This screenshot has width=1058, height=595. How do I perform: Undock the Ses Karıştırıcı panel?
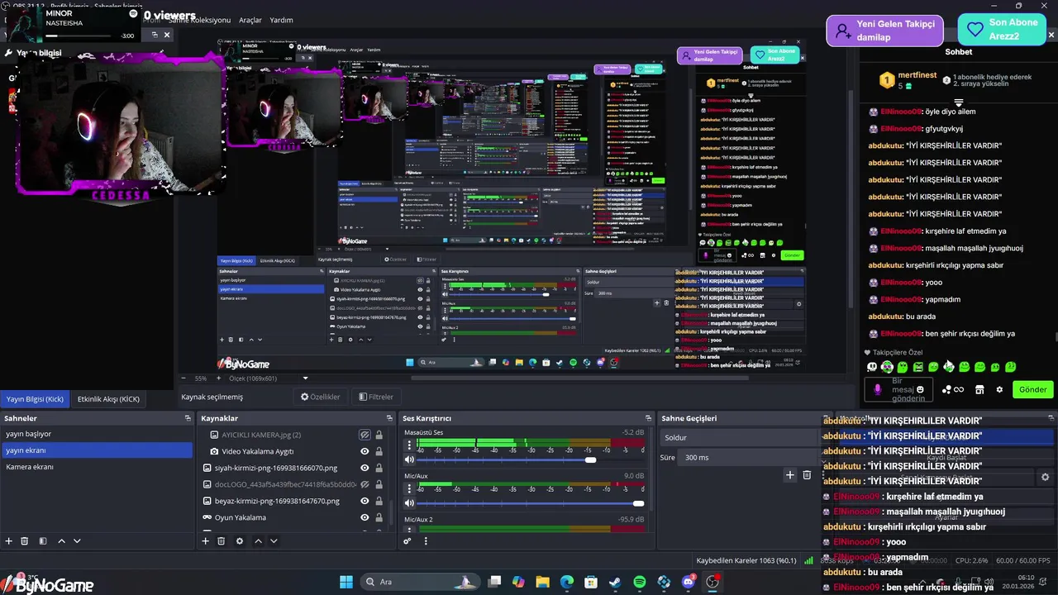click(x=648, y=418)
